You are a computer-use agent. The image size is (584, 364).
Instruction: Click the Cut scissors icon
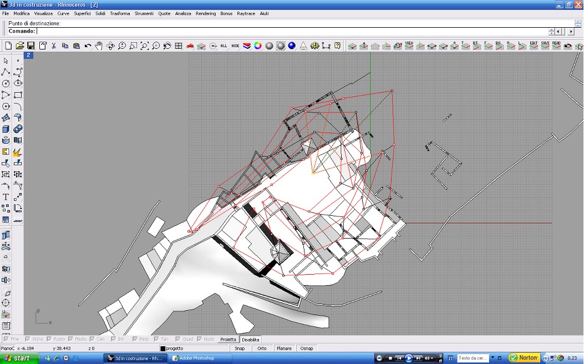click(x=54, y=46)
